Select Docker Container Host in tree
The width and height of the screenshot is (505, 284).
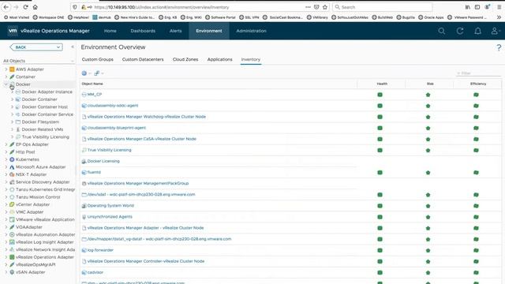[45, 107]
